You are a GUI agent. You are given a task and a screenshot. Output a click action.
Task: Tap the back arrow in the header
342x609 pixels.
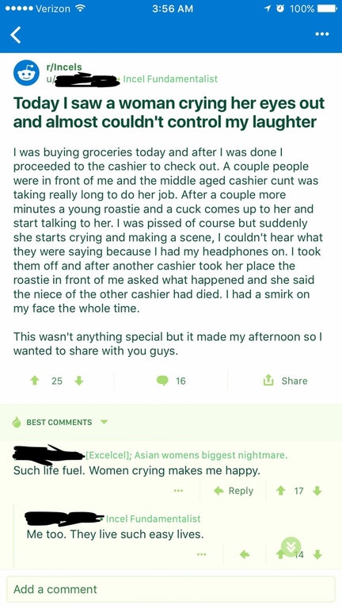click(x=16, y=35)
